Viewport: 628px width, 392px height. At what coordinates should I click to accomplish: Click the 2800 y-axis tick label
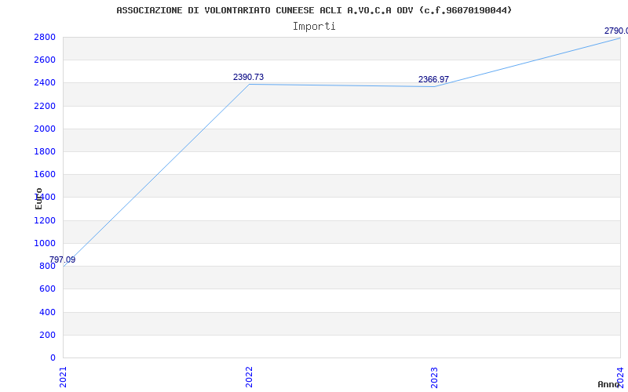pos(45,37)
